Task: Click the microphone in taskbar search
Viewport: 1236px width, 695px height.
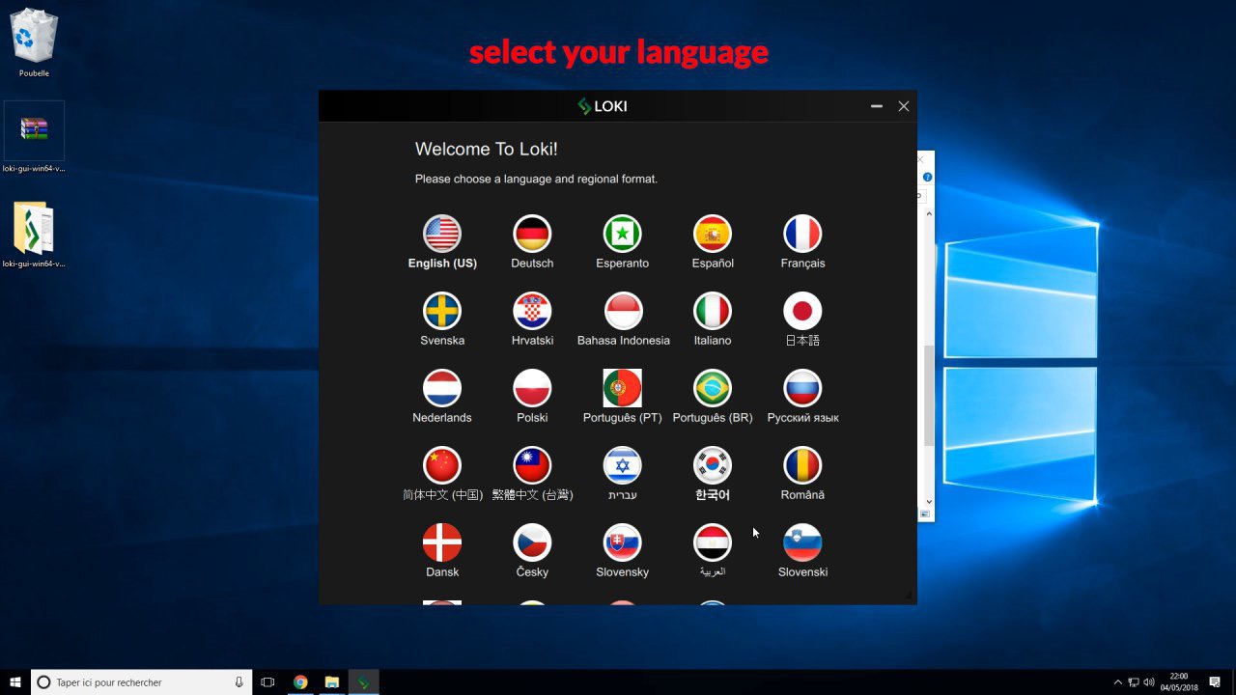Action: 239,682
